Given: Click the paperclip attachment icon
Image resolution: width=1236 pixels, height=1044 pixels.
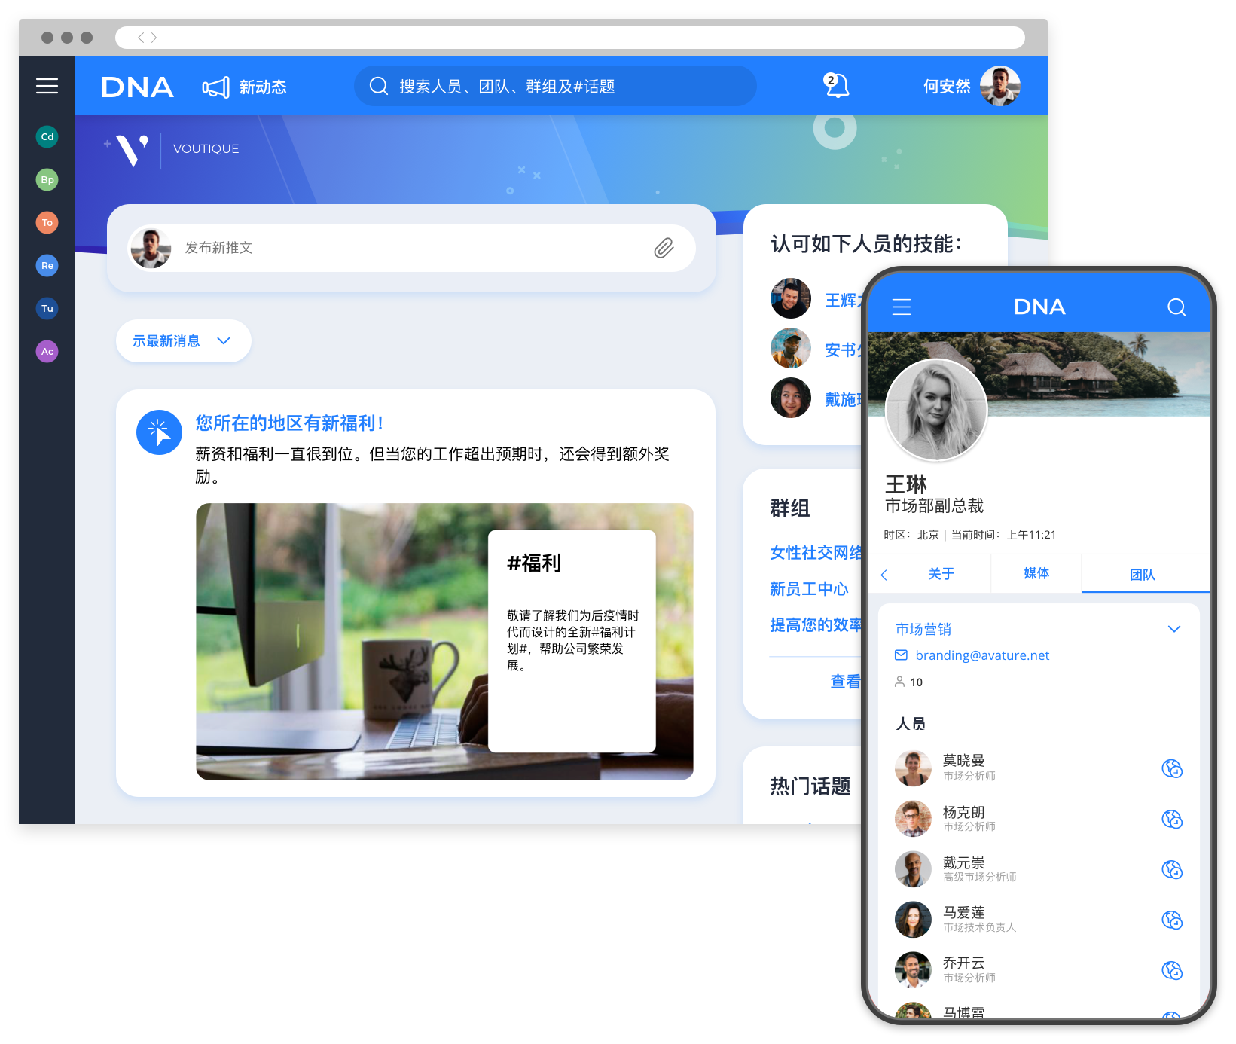Looking at the screenshot, I should point(664,248).
